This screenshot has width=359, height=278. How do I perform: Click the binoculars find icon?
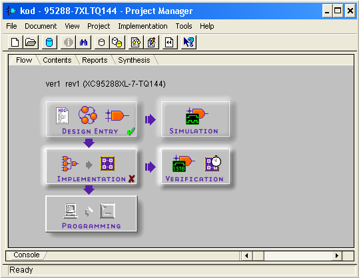(x=83, y=43)
